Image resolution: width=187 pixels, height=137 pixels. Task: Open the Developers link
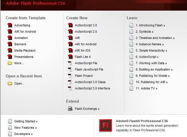(x=24, y=134)
